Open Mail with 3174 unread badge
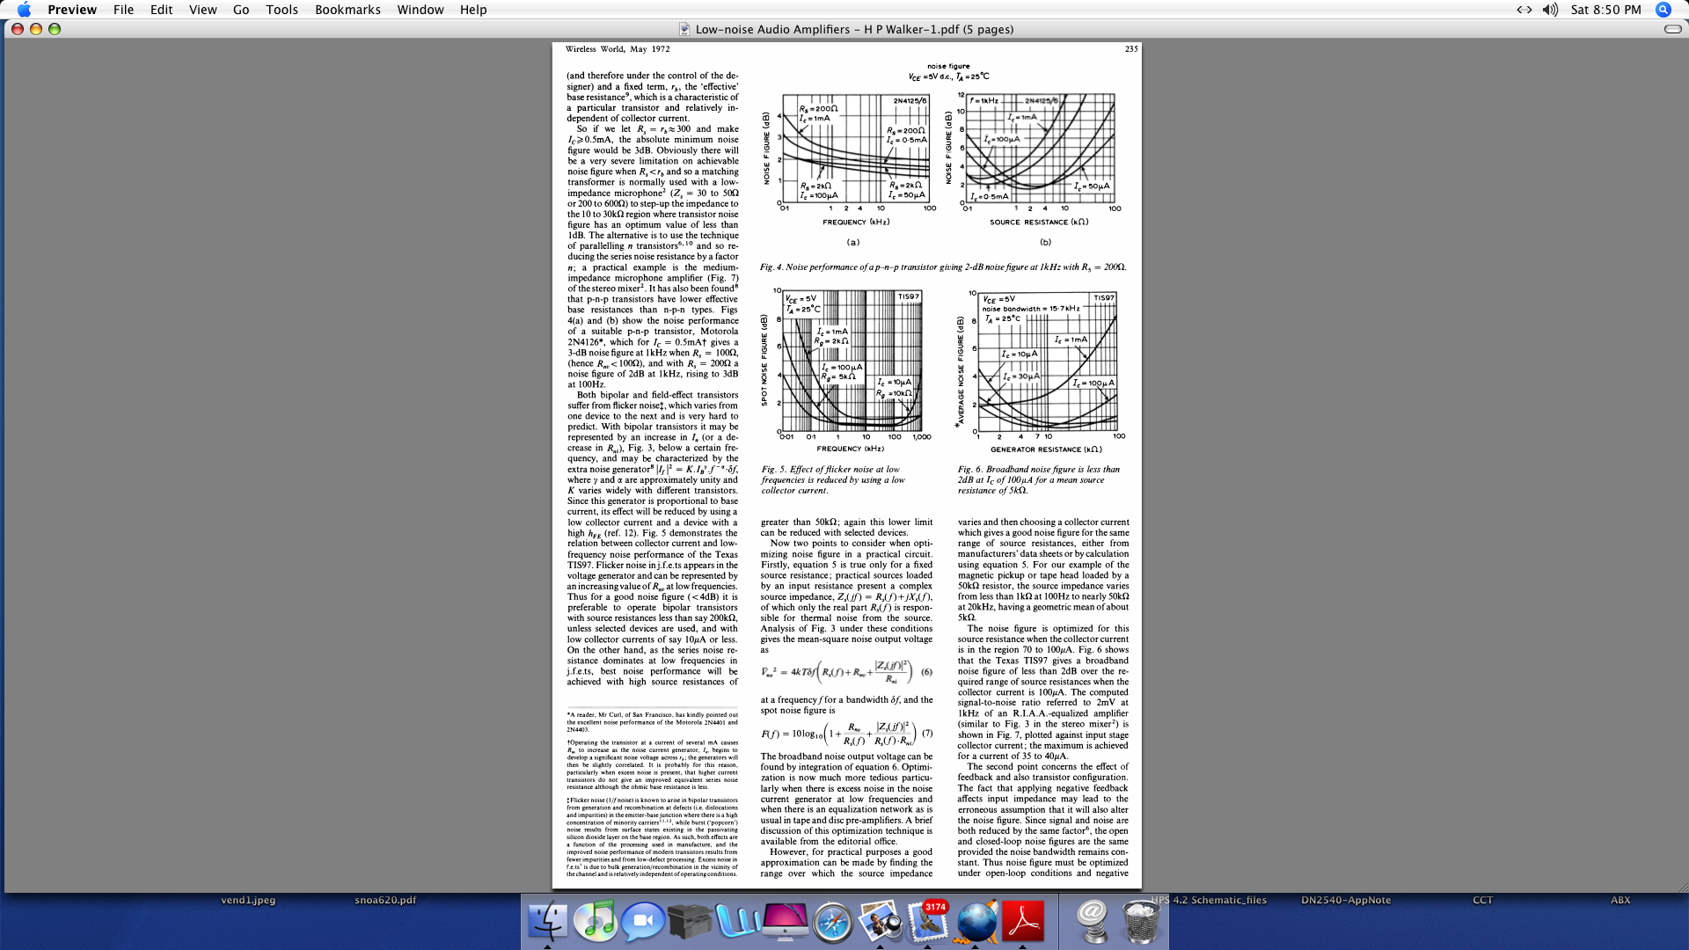The image size is (1689, 950). pyautogui.click(x=928, y=922)
